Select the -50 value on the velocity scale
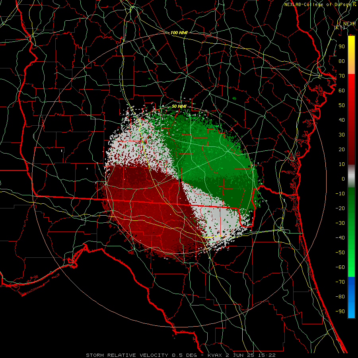Screen dimensions: 358x358 (340, 253)
